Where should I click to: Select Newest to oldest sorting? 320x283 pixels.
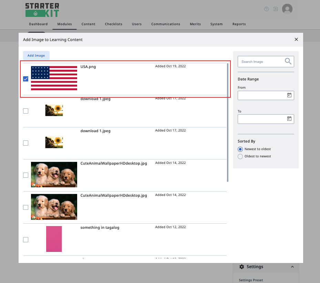[240, 149]
